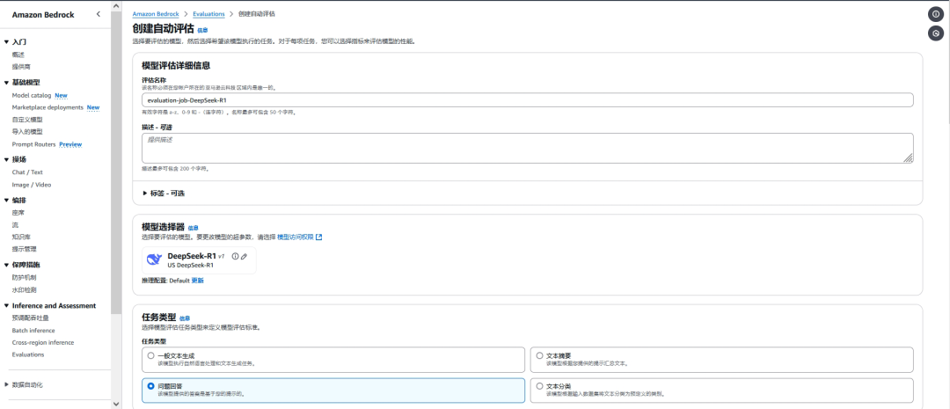The height and width of the screenshot is (409, 950).
Task: Open 自定义模型 in the sidebar
Action: [x=27, y=120]
